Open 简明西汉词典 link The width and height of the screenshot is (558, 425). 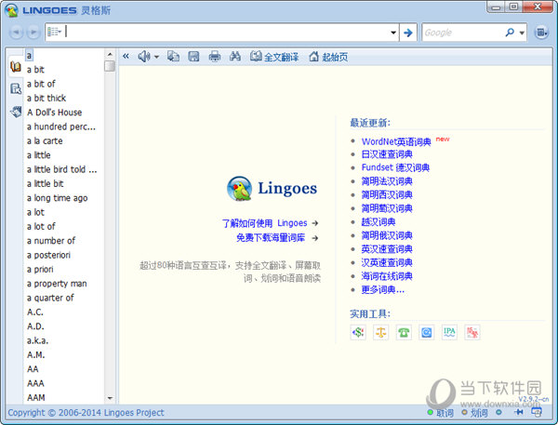point(387,194)
